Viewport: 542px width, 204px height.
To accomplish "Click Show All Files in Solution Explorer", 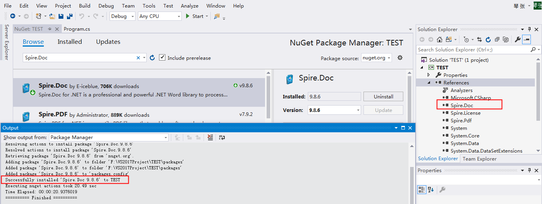I will 506,39.
